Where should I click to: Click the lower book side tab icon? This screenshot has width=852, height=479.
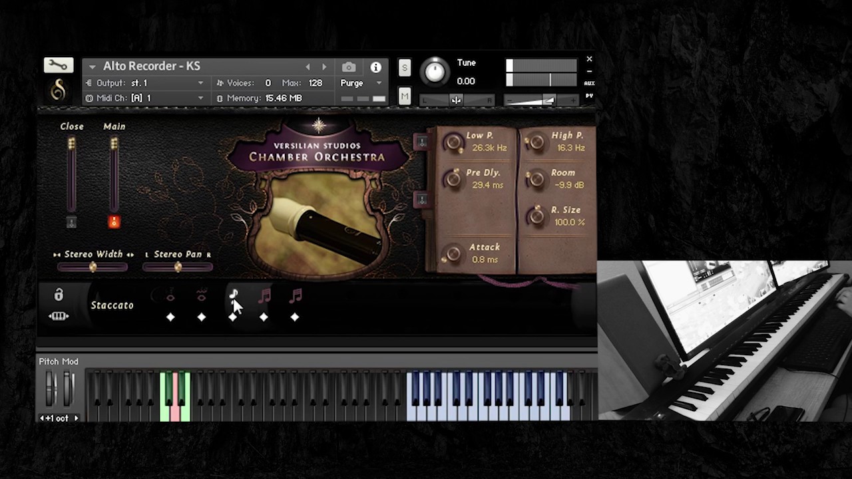pos(421,199)
